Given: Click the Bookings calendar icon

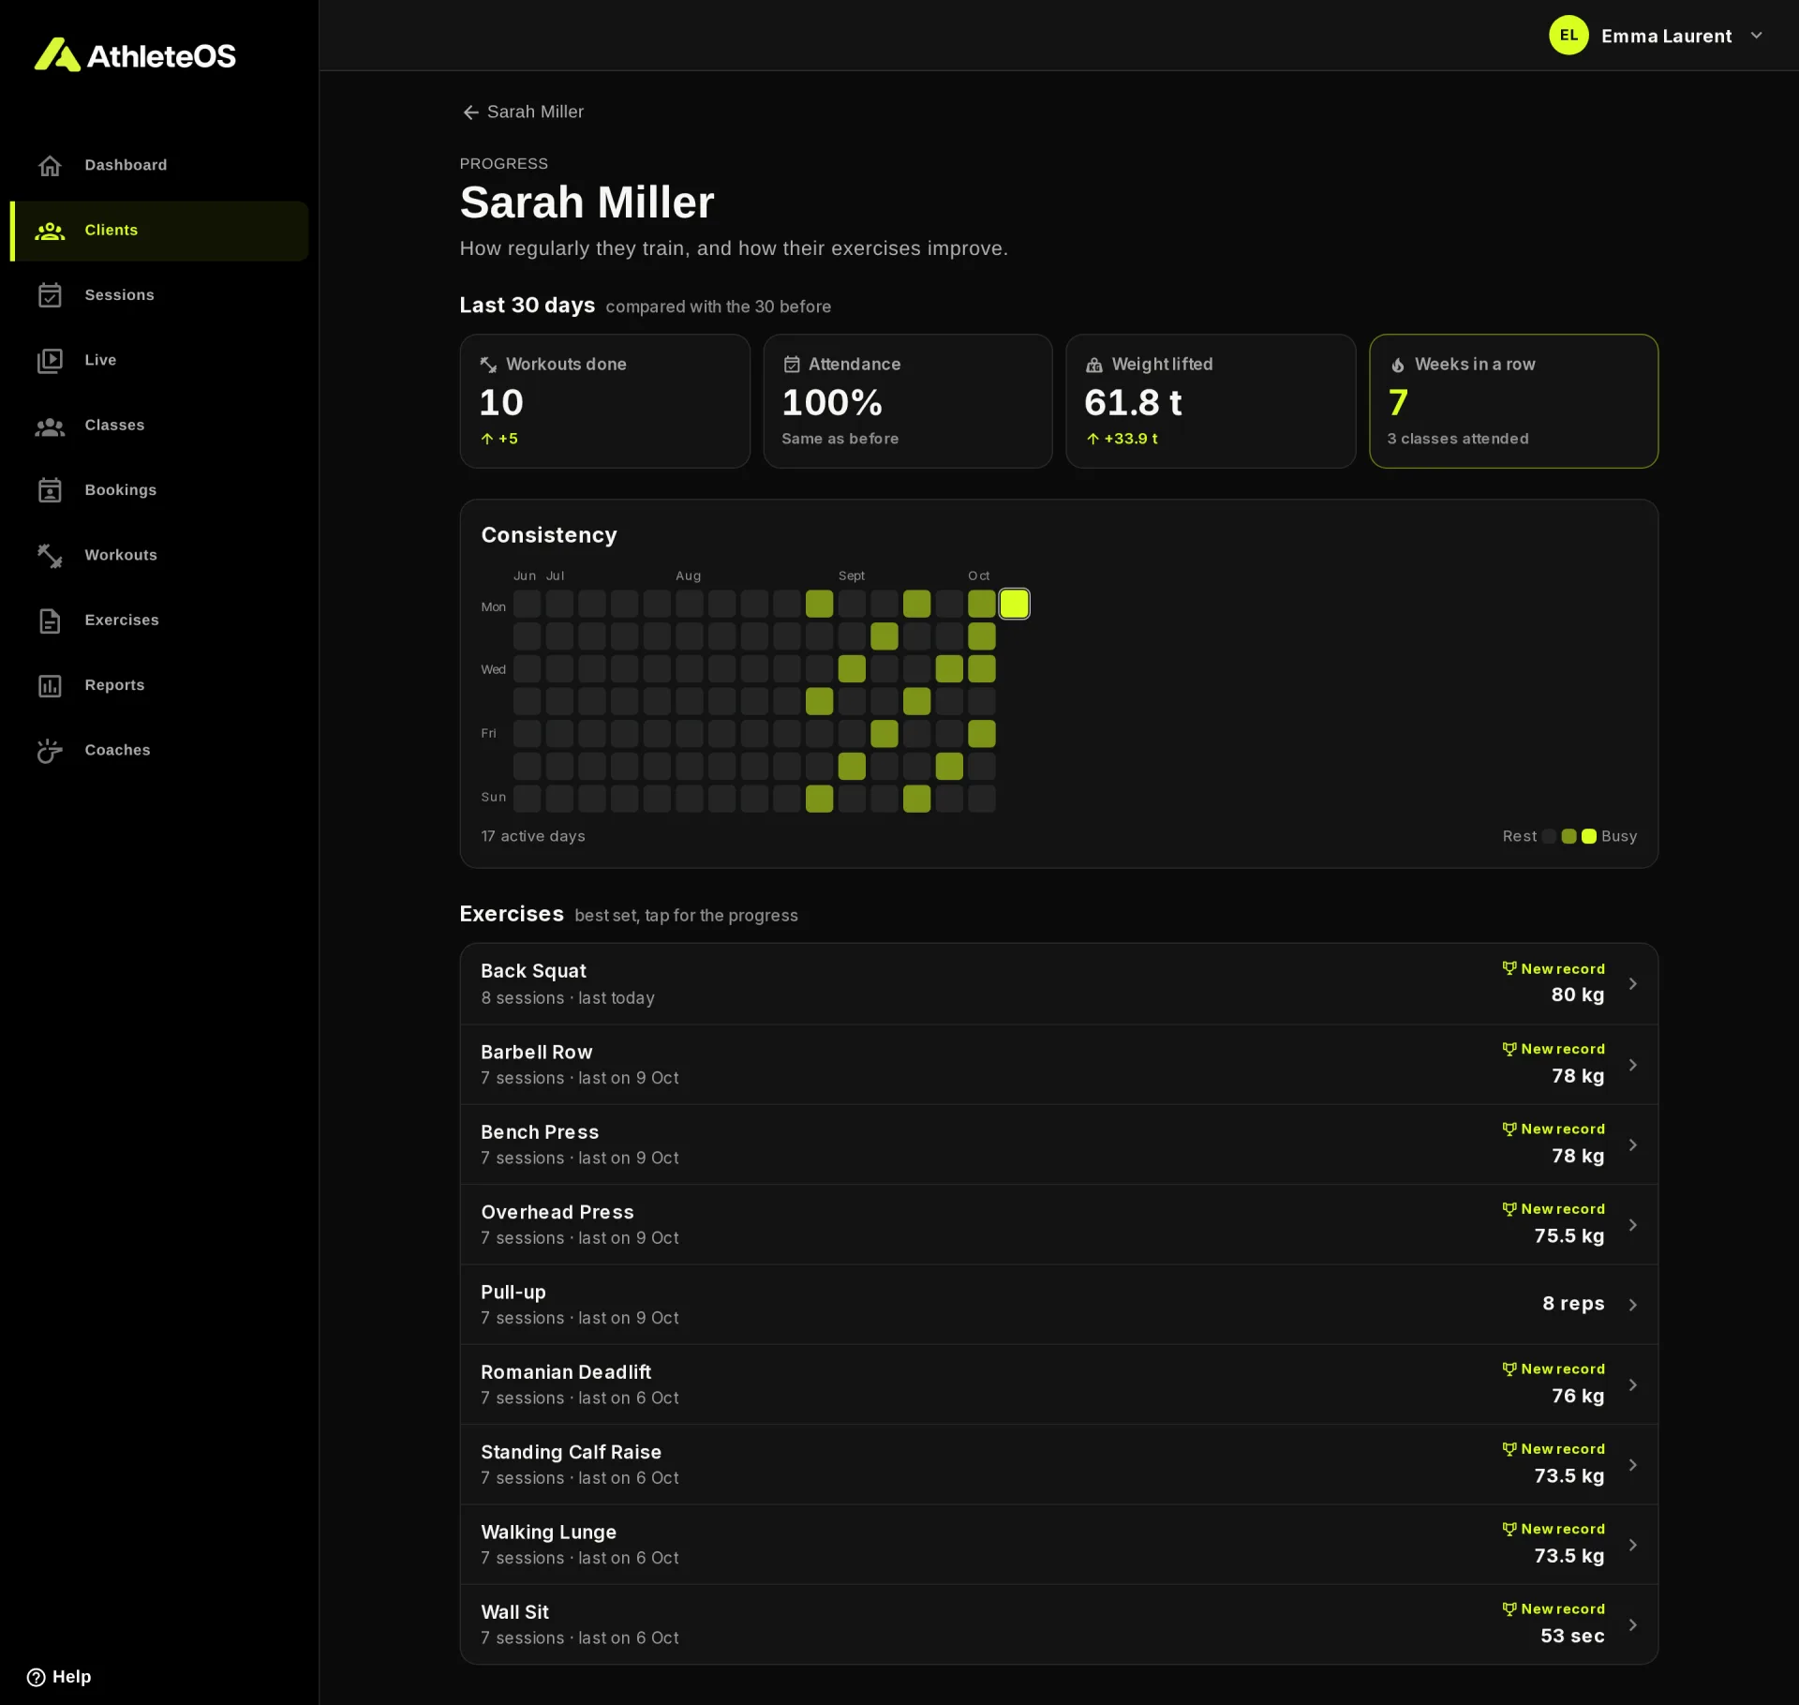Looking at the screenshot, I should 50,490.
